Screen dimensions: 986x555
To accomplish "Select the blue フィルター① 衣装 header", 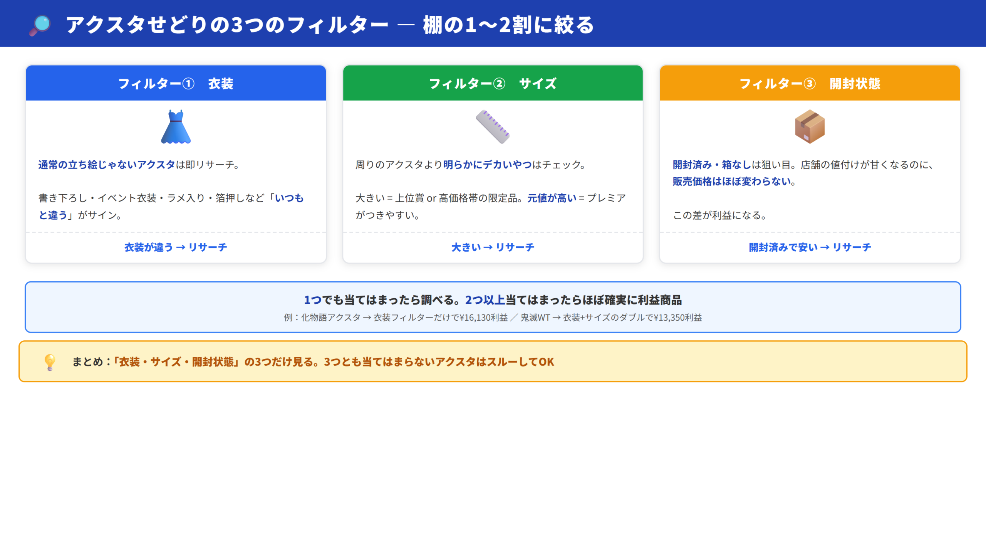I will point(175,83).
